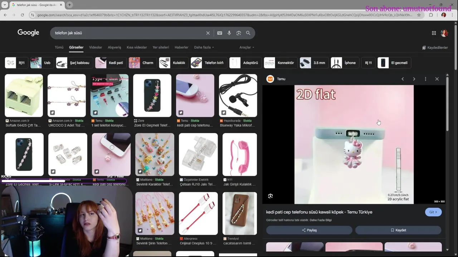Open kedi pati cep telefonu süsü title link
This screenshot has width=458, height=257.
point(319,212)
